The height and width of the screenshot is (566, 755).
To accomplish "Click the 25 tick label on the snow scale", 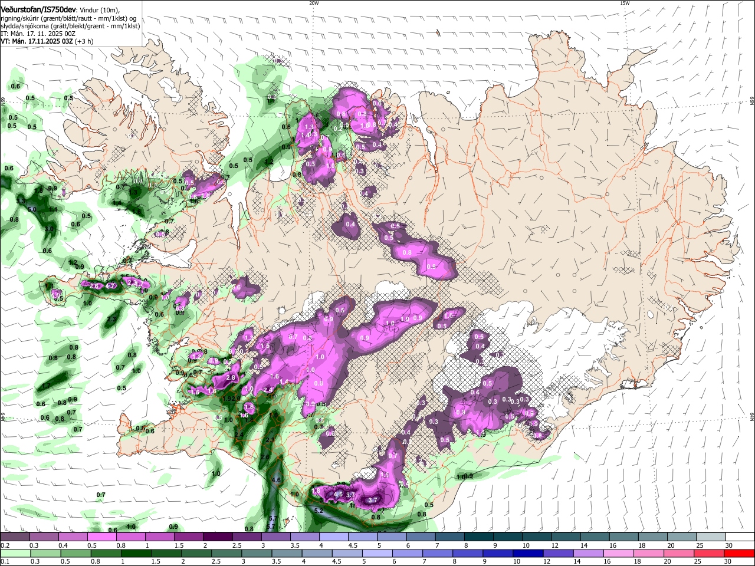I will click(x=700, y=545).
